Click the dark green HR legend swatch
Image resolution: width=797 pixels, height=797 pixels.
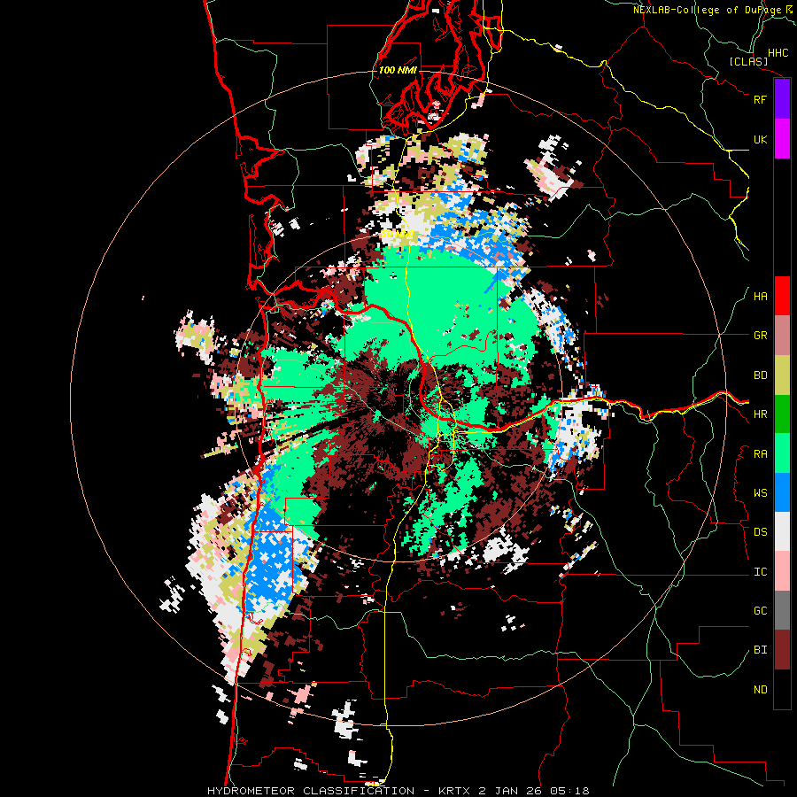(x=782, y=414)
